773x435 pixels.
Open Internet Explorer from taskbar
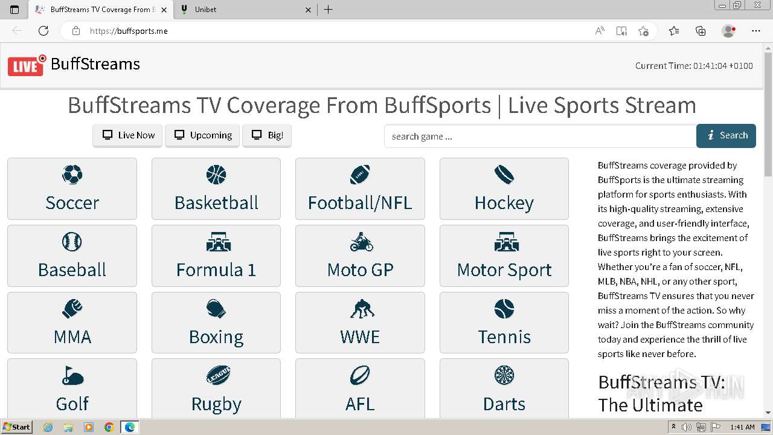[48, 427]
